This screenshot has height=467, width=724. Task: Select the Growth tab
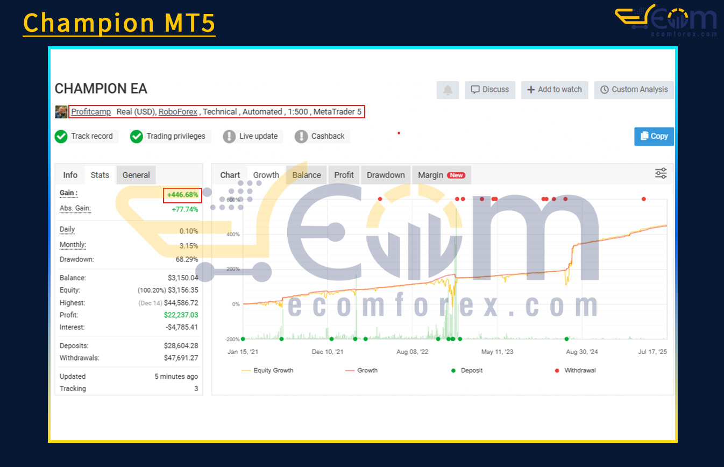pyautogui.click(x=266, y=175)
